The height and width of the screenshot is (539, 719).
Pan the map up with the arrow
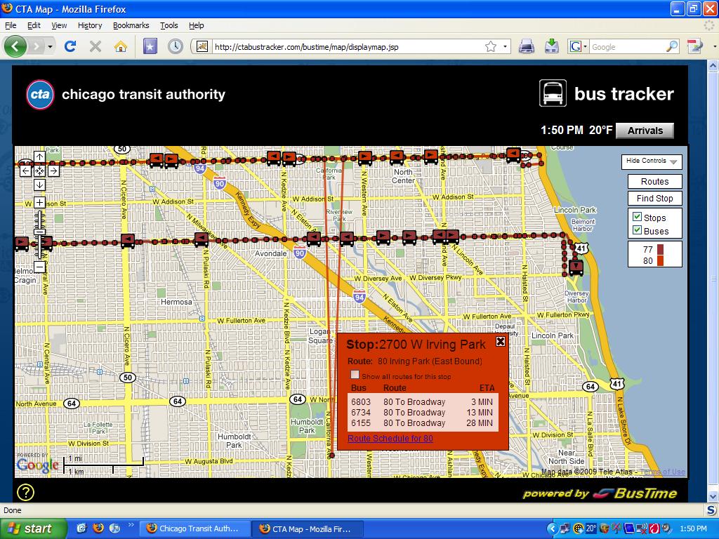pos(39,157)
